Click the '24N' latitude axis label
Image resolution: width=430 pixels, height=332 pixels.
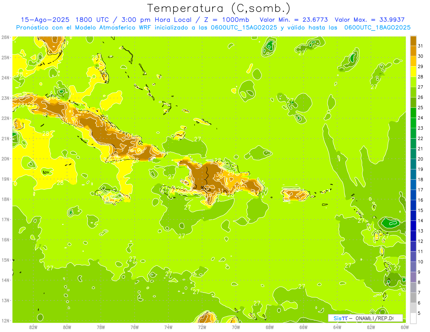pos(5,78)
